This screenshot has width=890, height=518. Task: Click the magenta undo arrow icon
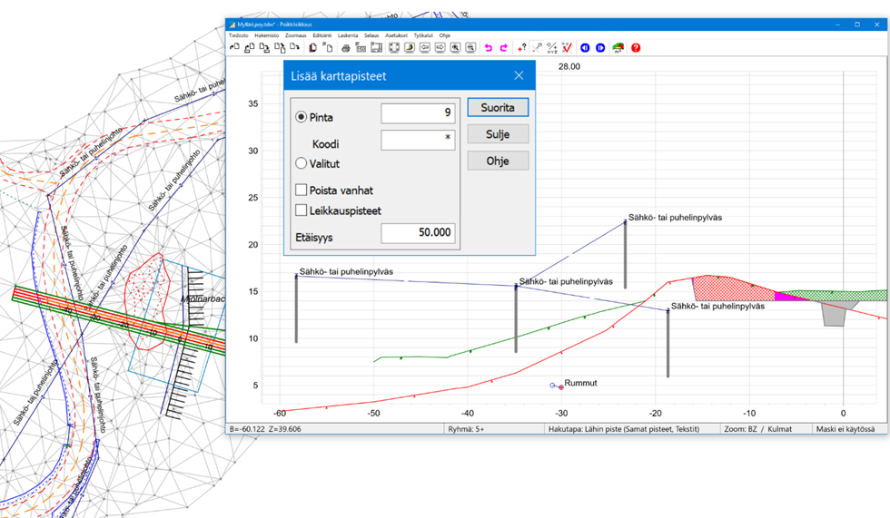pyautogui.click(x=489, y=47)
